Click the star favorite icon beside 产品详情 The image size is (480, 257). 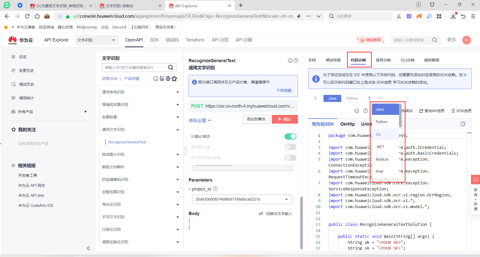pos(174,79)
